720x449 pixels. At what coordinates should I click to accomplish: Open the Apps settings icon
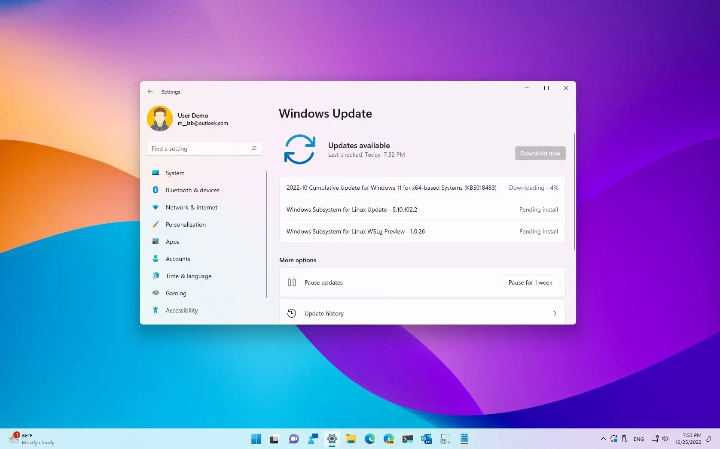(156, 242)
